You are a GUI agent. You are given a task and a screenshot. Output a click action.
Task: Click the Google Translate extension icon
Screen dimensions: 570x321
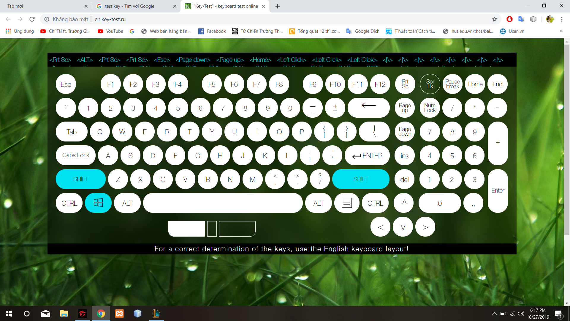click(x=521, y=19)
